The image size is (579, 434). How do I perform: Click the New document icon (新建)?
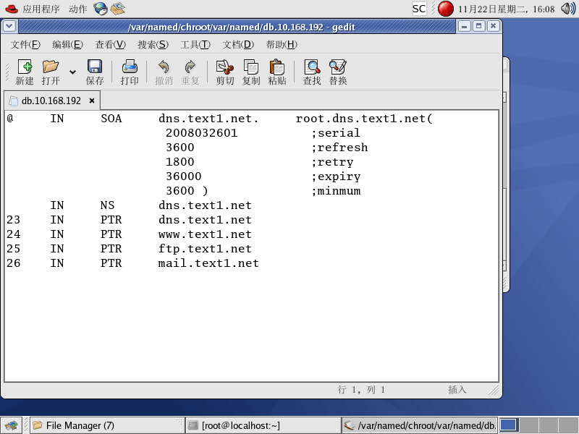point(25,72)
